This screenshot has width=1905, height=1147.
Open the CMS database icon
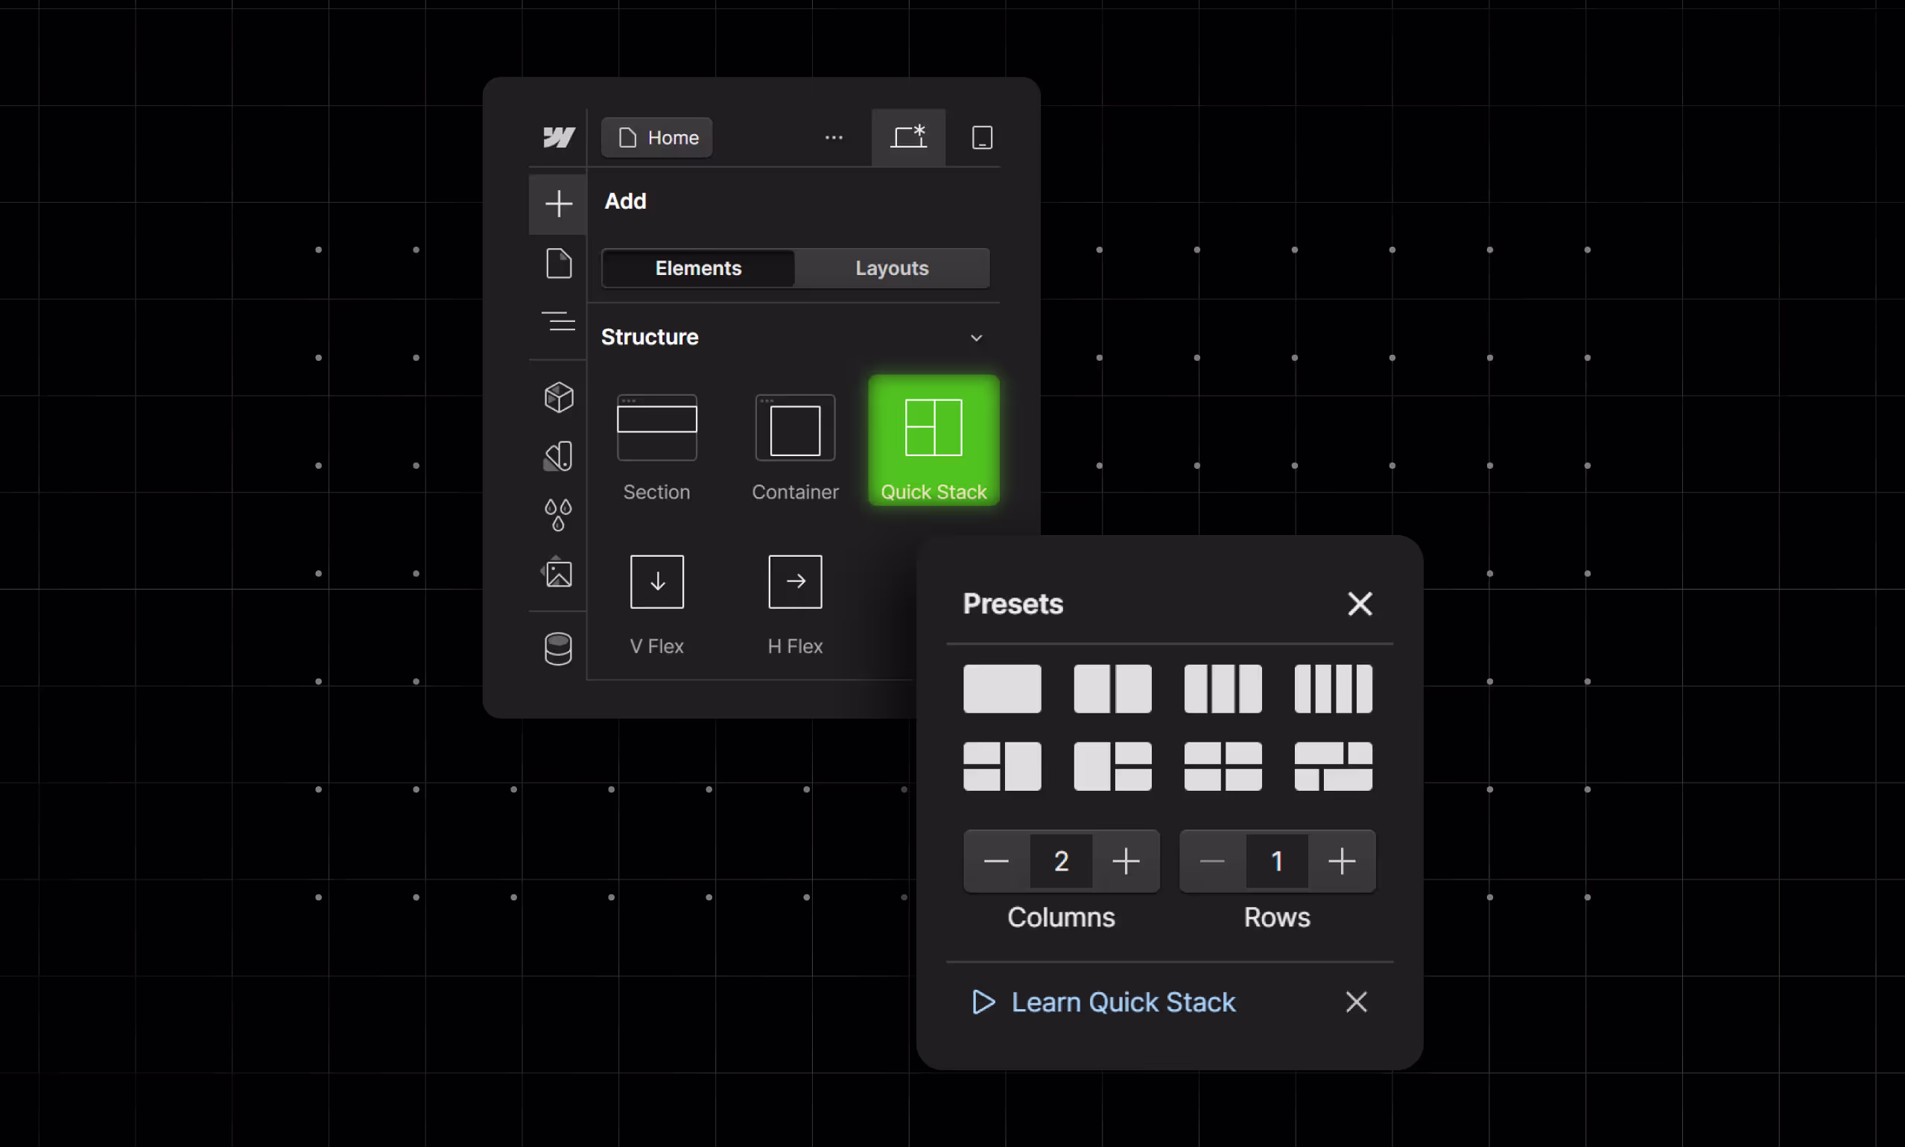(x=558, y=648)
